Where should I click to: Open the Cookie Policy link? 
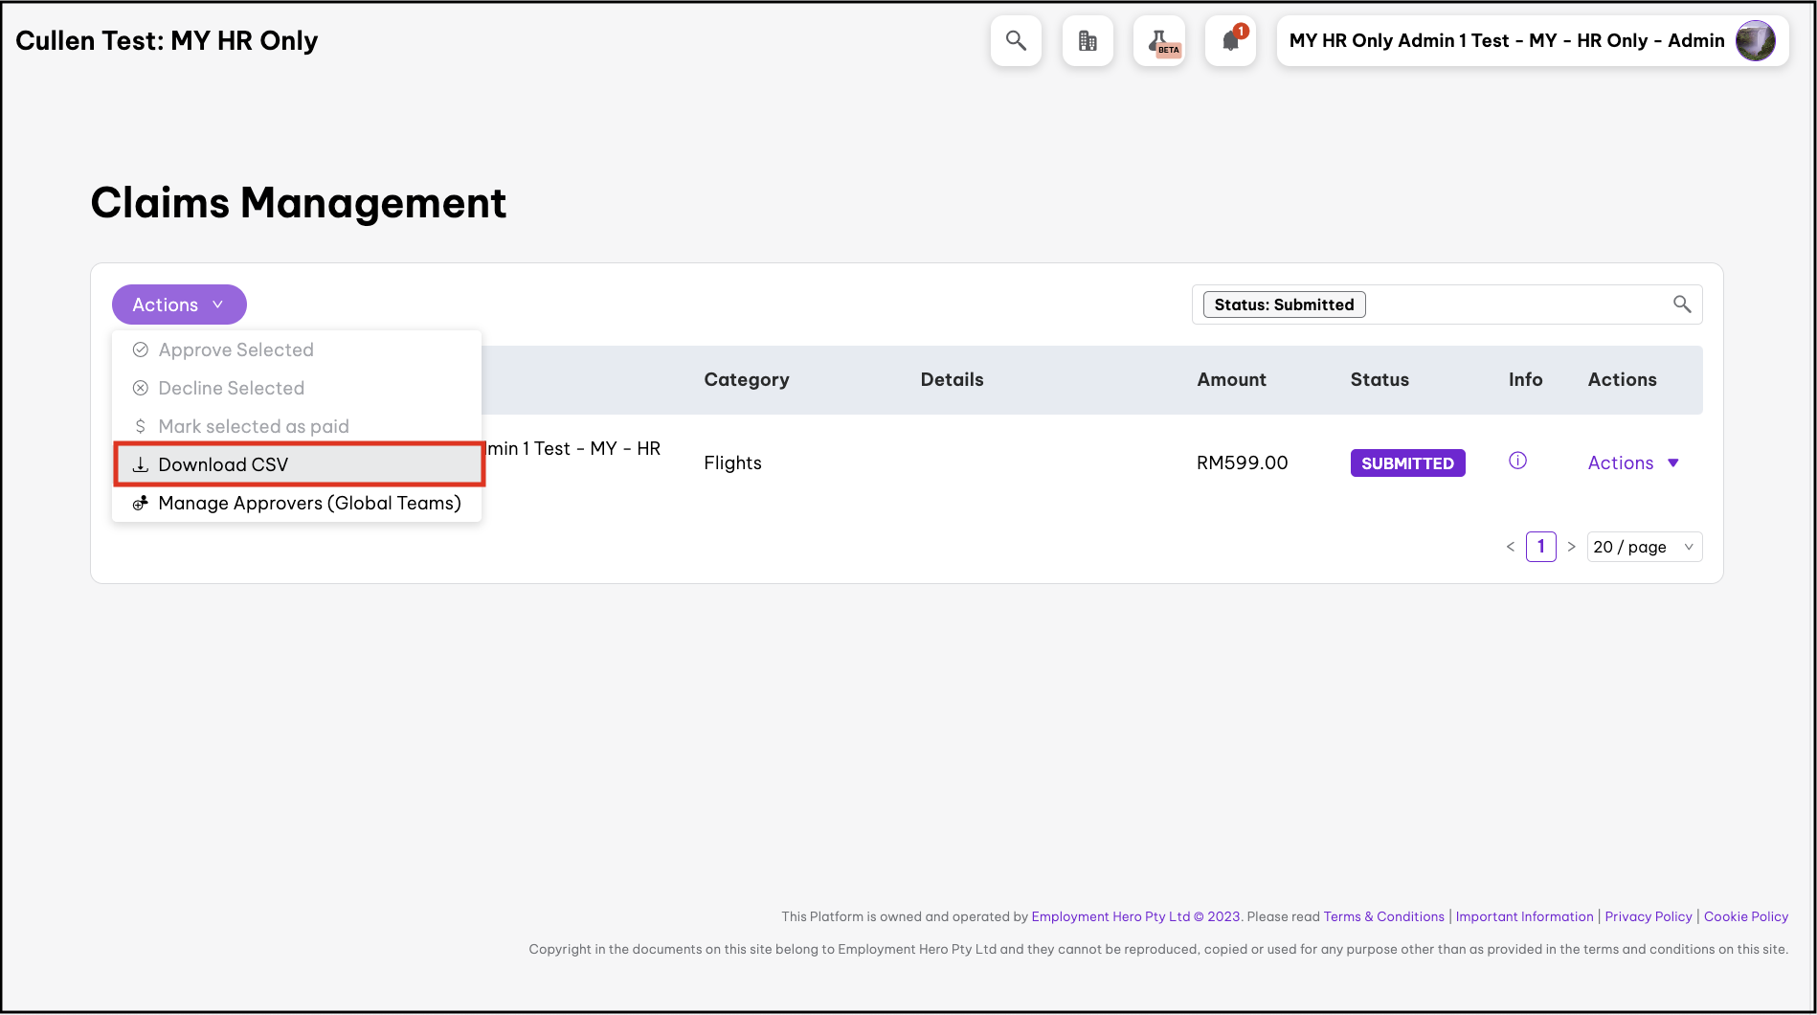(1745, 916)
